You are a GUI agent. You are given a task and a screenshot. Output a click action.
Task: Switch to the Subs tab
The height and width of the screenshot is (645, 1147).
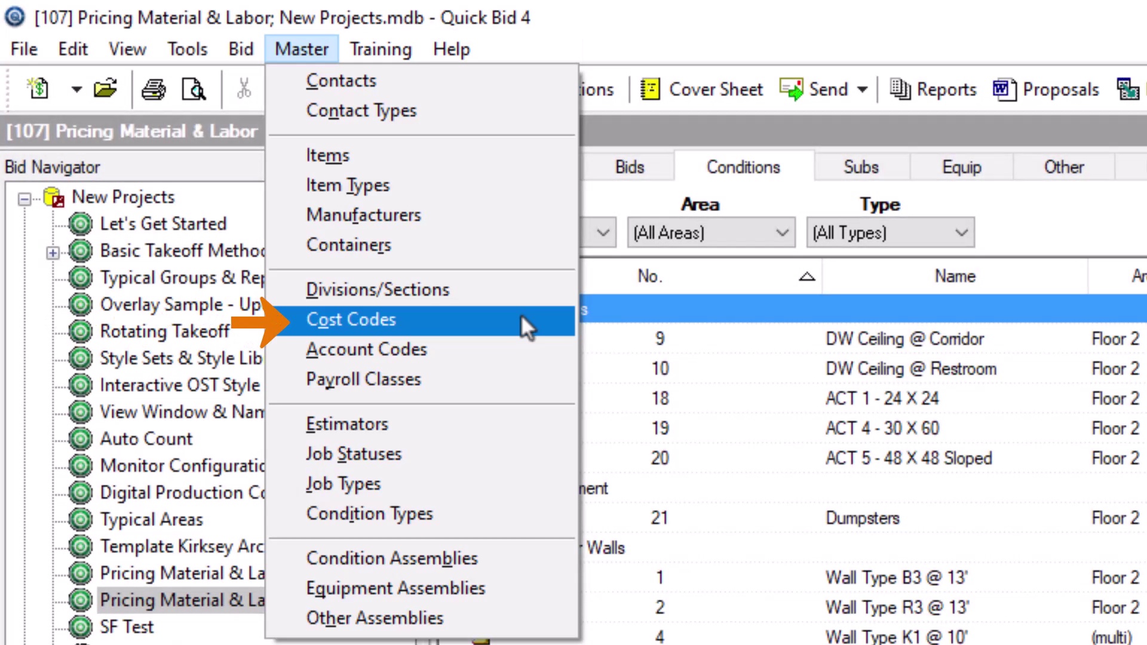point(861,167)
